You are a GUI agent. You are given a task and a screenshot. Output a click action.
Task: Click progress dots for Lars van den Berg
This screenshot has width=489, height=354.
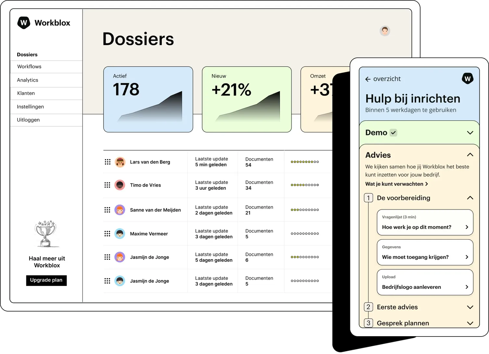click(x=305, y=162)
